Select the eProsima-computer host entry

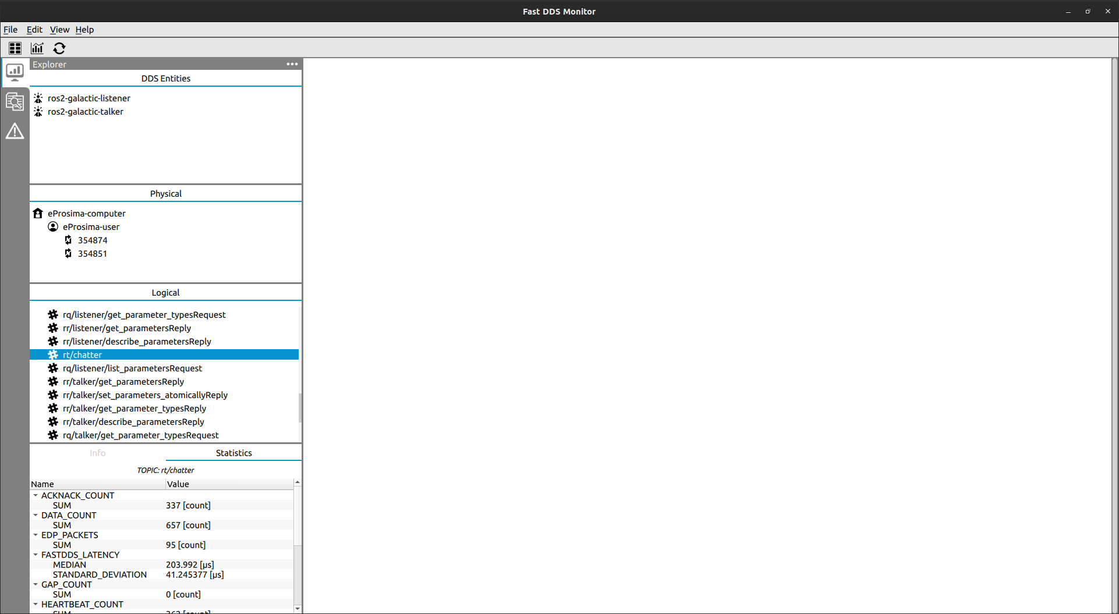[x=87, y=213]
